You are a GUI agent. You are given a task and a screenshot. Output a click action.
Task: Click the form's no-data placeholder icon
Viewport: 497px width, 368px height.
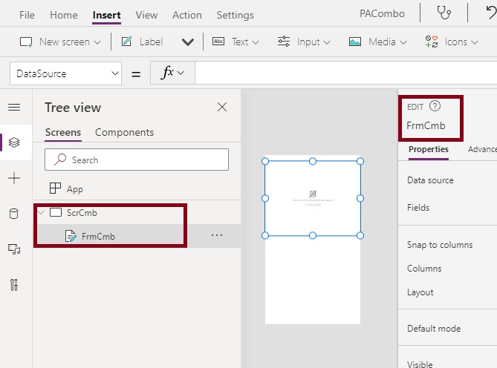313,194
